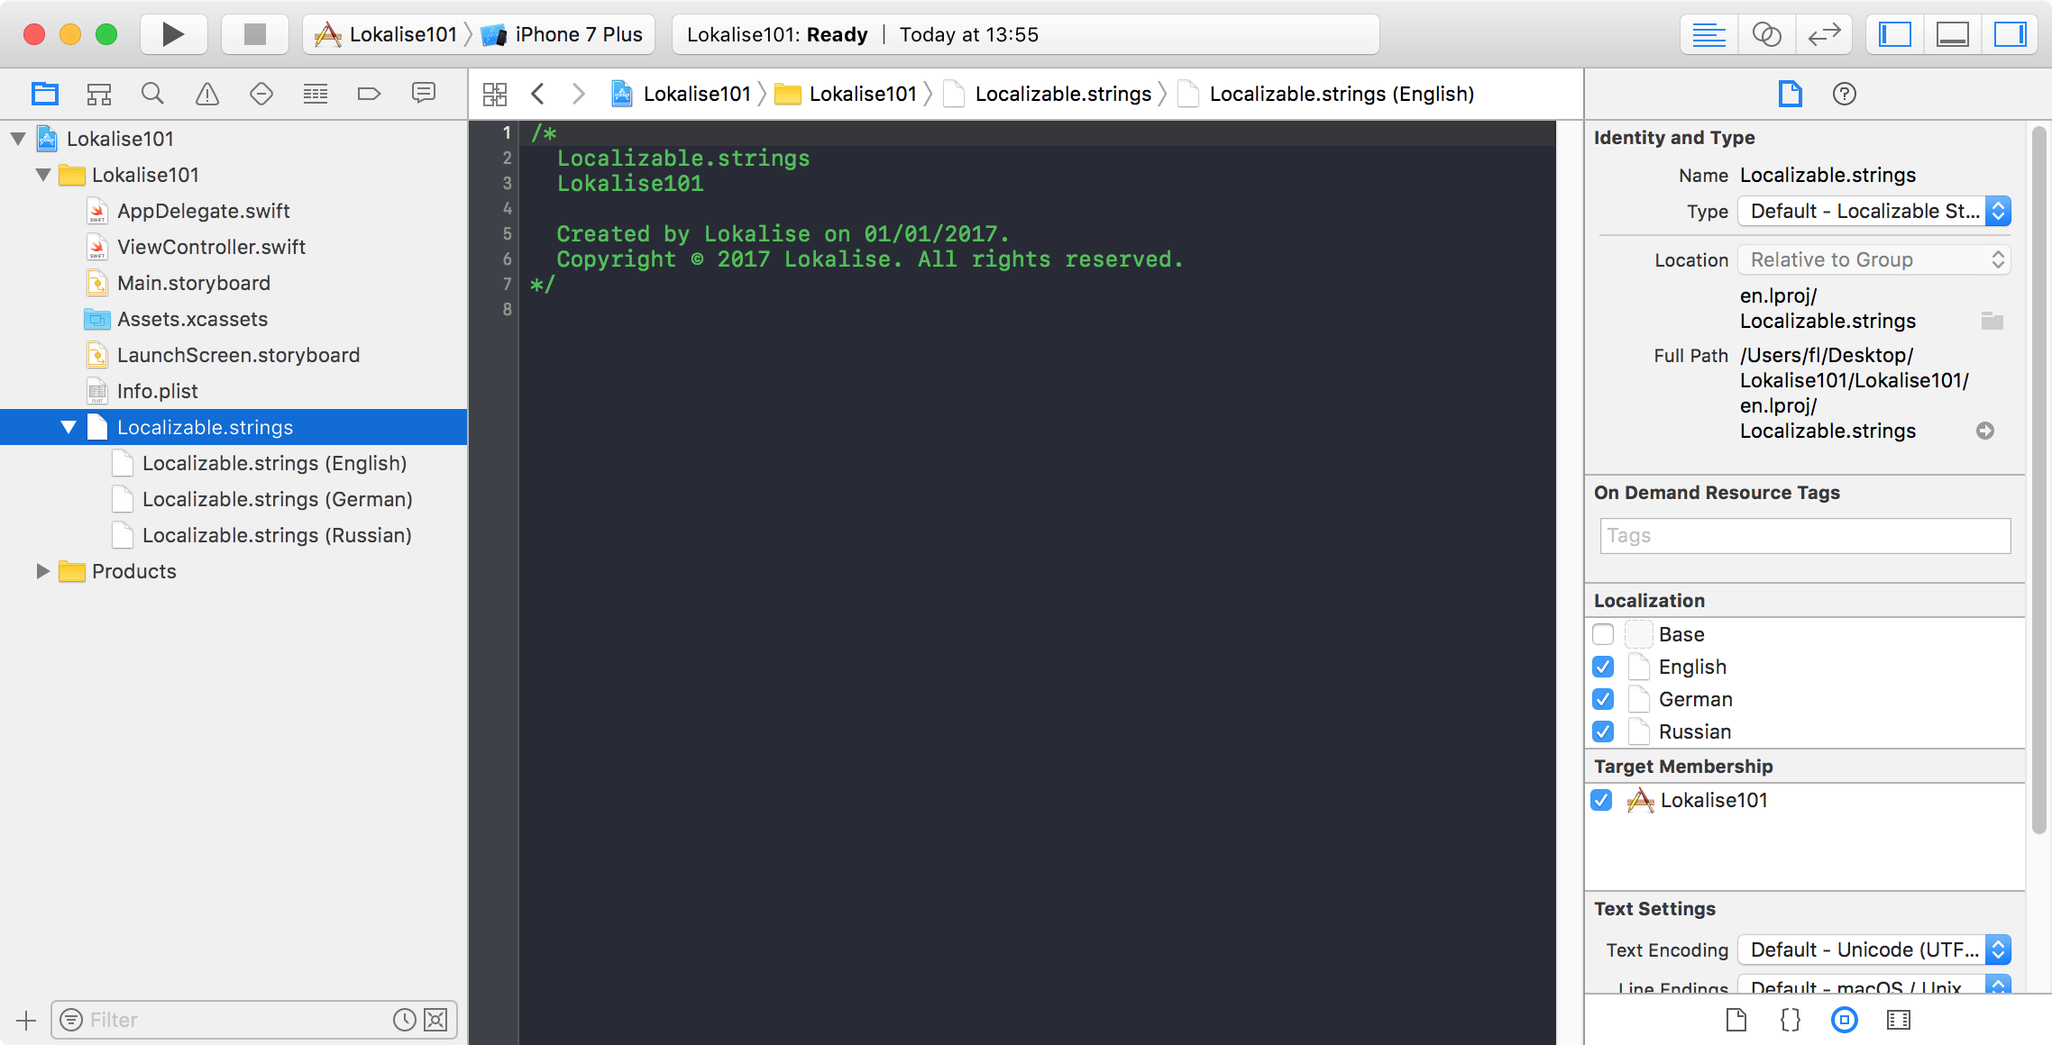Viewport: 2052px width, 1045px height.
Task: Click Lokalise101 project in jump bar
Action: (682, 94)
